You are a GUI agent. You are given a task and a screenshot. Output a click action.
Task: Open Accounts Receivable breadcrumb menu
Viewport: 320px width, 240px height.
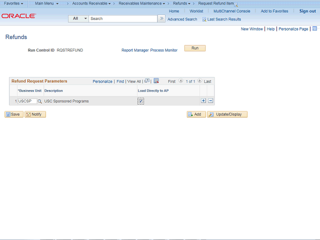pos(91,3)
